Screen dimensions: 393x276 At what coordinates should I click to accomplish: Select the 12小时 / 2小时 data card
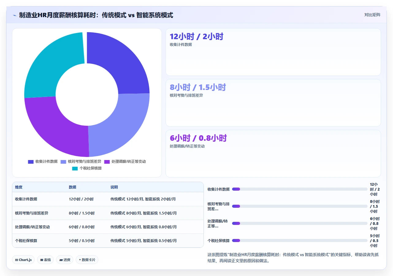(273, 52)
